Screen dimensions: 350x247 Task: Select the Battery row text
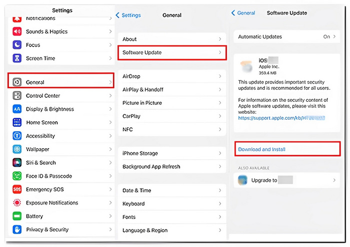point(34,216)
